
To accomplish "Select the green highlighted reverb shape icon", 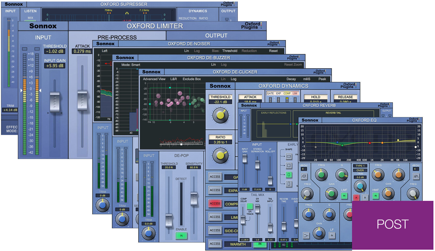I will pos(289,174).
